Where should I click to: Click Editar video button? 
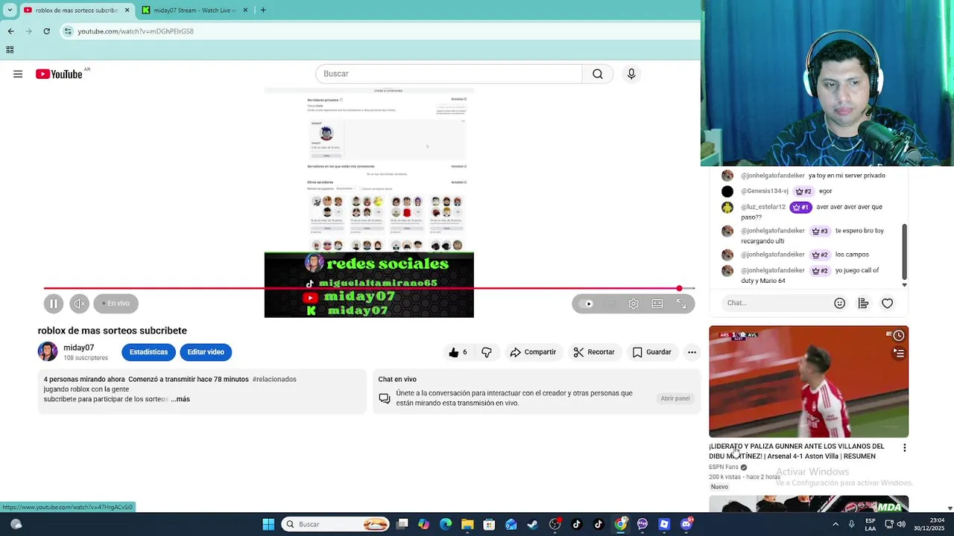206,352
